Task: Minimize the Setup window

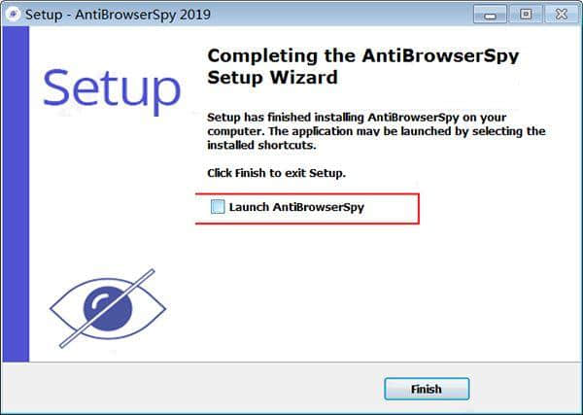Action: tap(490, 15)
